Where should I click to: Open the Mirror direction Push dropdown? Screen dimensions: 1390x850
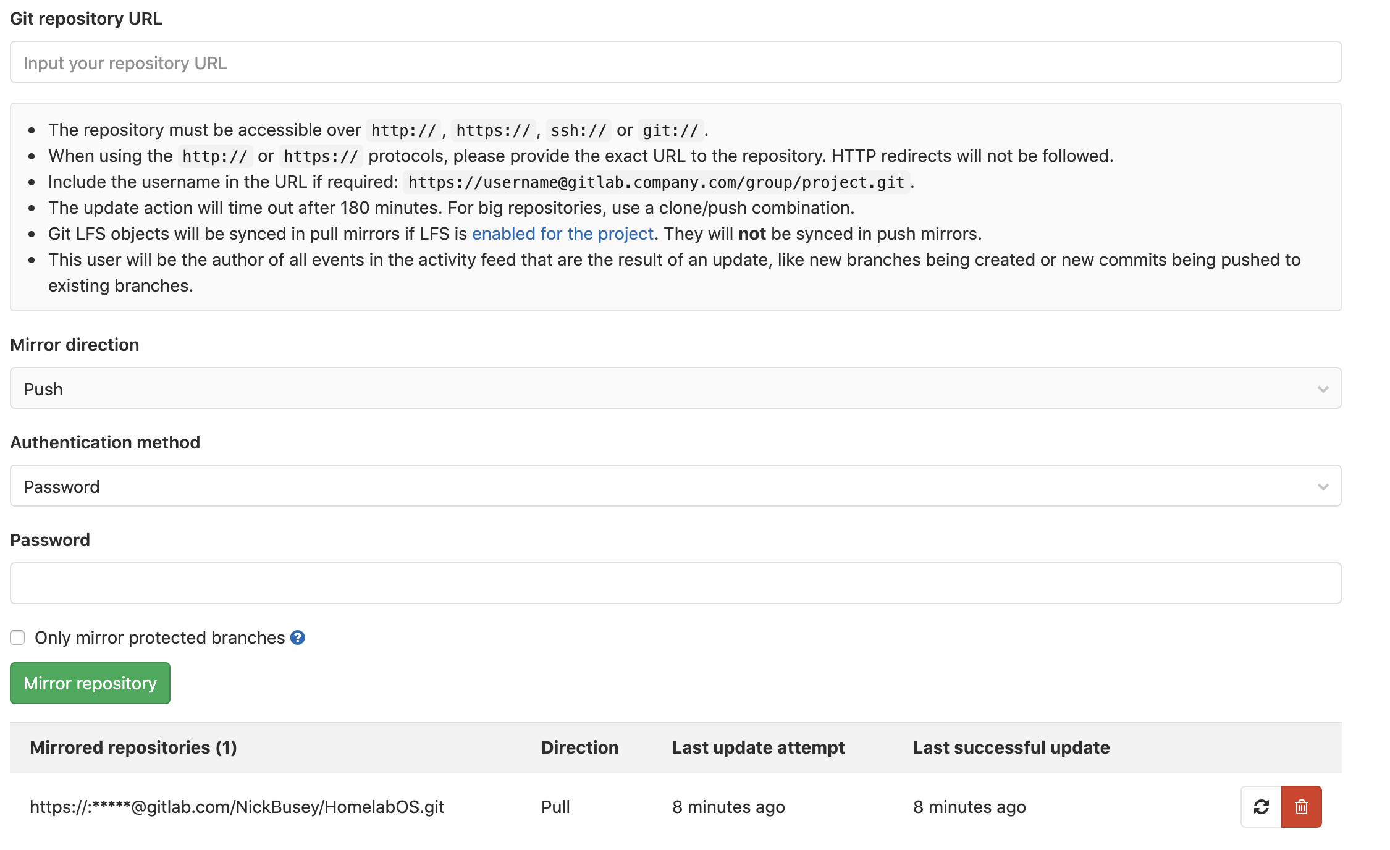click(675, 389)
